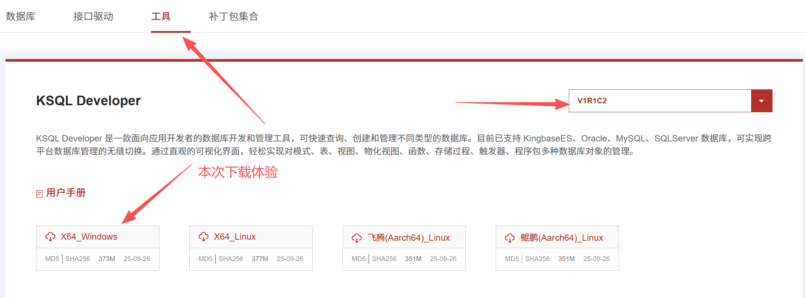Download the 飞腾(Aarch64)_Linux package
The image size is (805, 298).
[x=409, y=238]
